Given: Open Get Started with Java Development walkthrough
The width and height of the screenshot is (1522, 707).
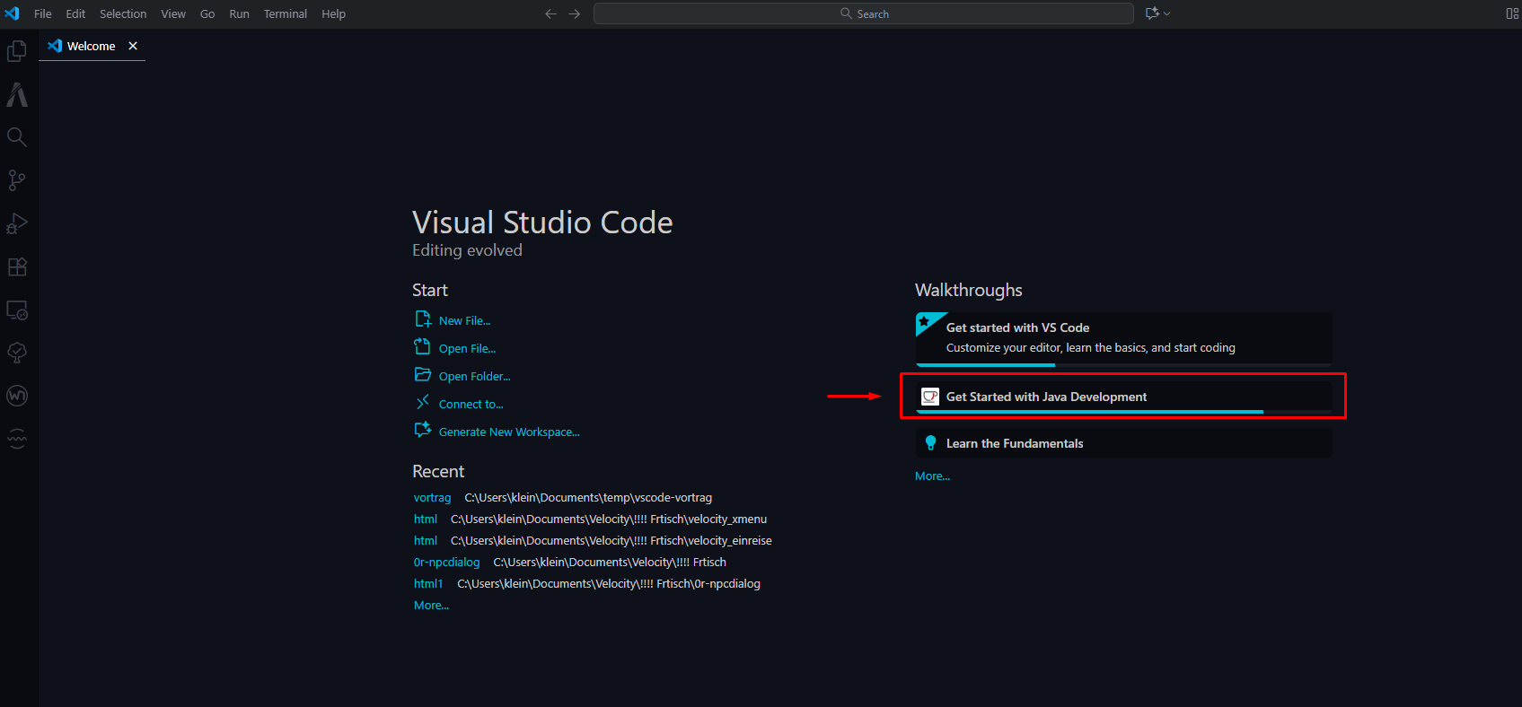Looking at the screenshot, I should coord(1123,397).
